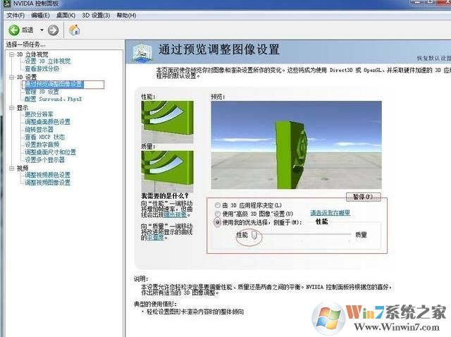The image size is (451, 337).
Task: Open the Back history dropdown arrow
Action: [x=42, y=30]
